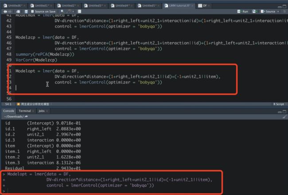288x195 pixels.
Task: Click 'item.3 interaction' row in console
Action: pyautogui.click(x=43, y=163)
